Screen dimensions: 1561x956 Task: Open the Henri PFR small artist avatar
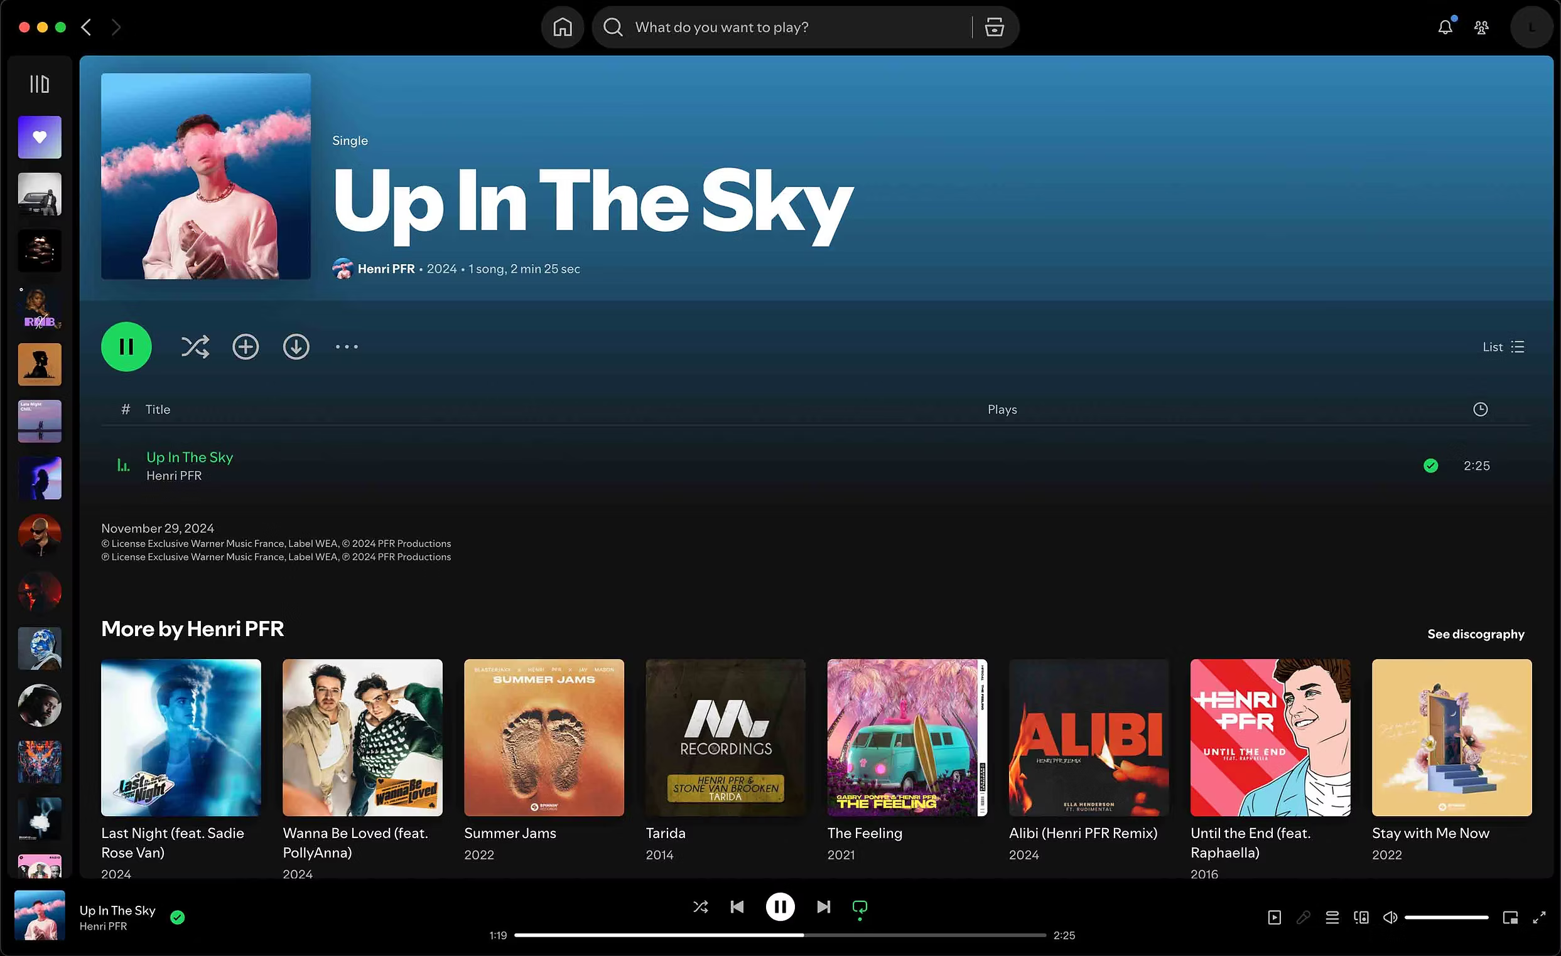(x=343, y=269)
